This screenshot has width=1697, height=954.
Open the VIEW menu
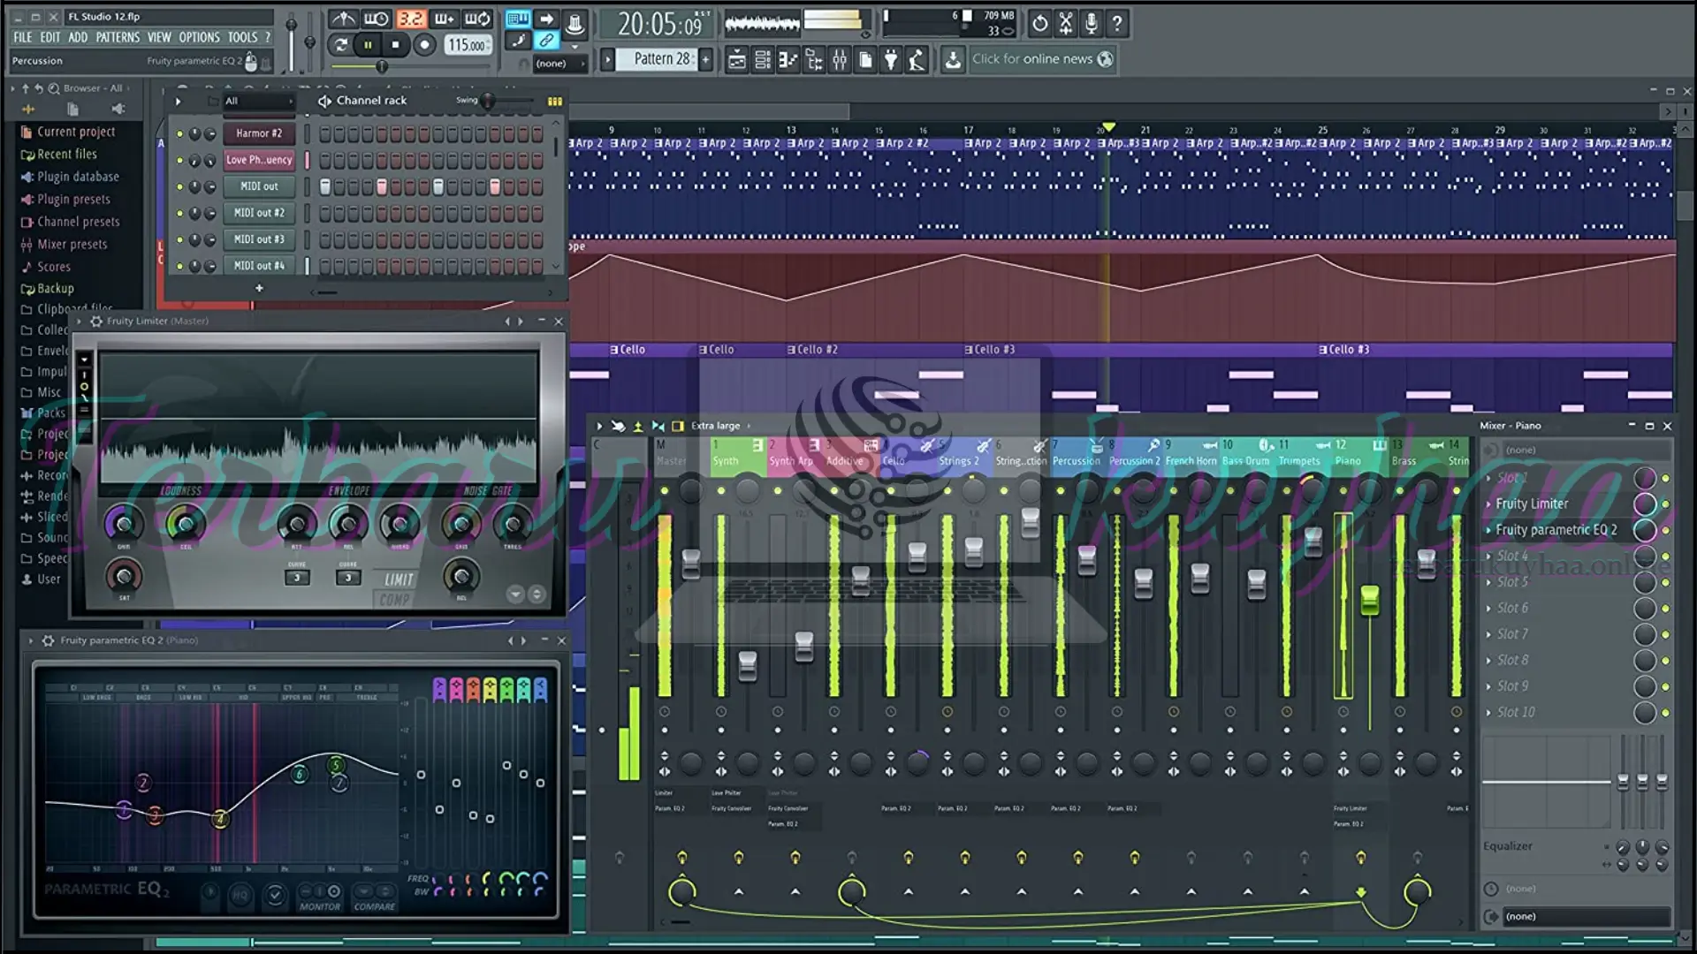[x=159, y=37]
